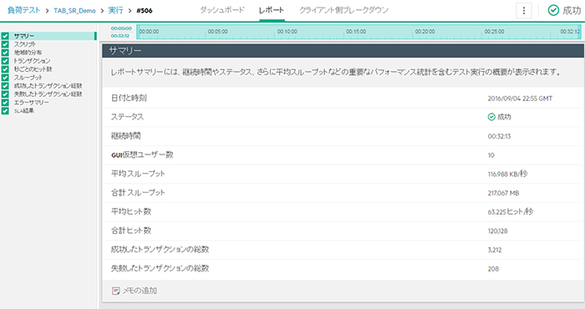Switch to the ダッシュボード tab
Screen dimensions: 585x309
coord(222,10)
